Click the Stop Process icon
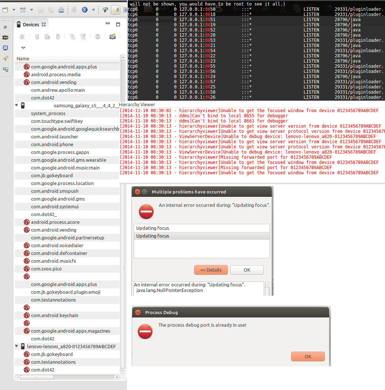 point(97,37)
